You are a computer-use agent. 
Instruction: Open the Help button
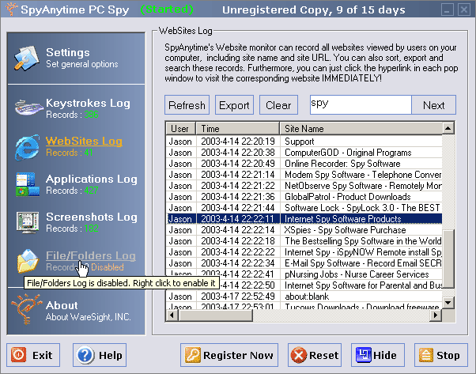click(x=100, y=355)
